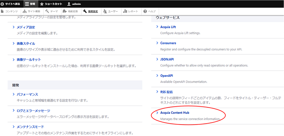
Task: Click text 'Available OpenAPI Documentation.'
Action: point(184,82)
